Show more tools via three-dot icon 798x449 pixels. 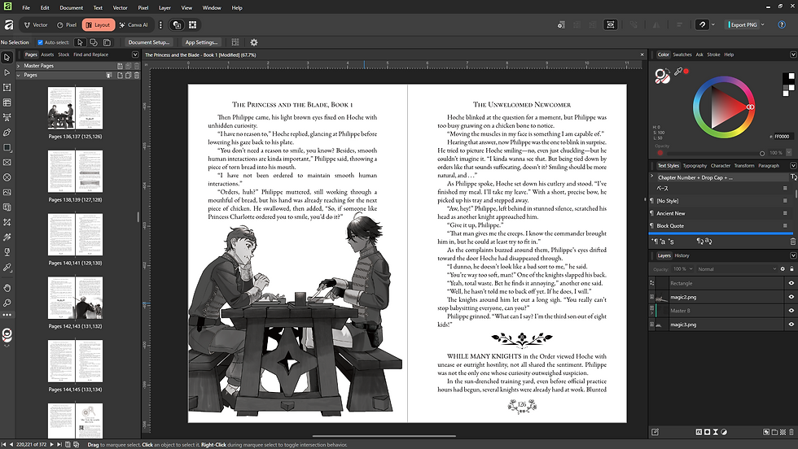7,315
